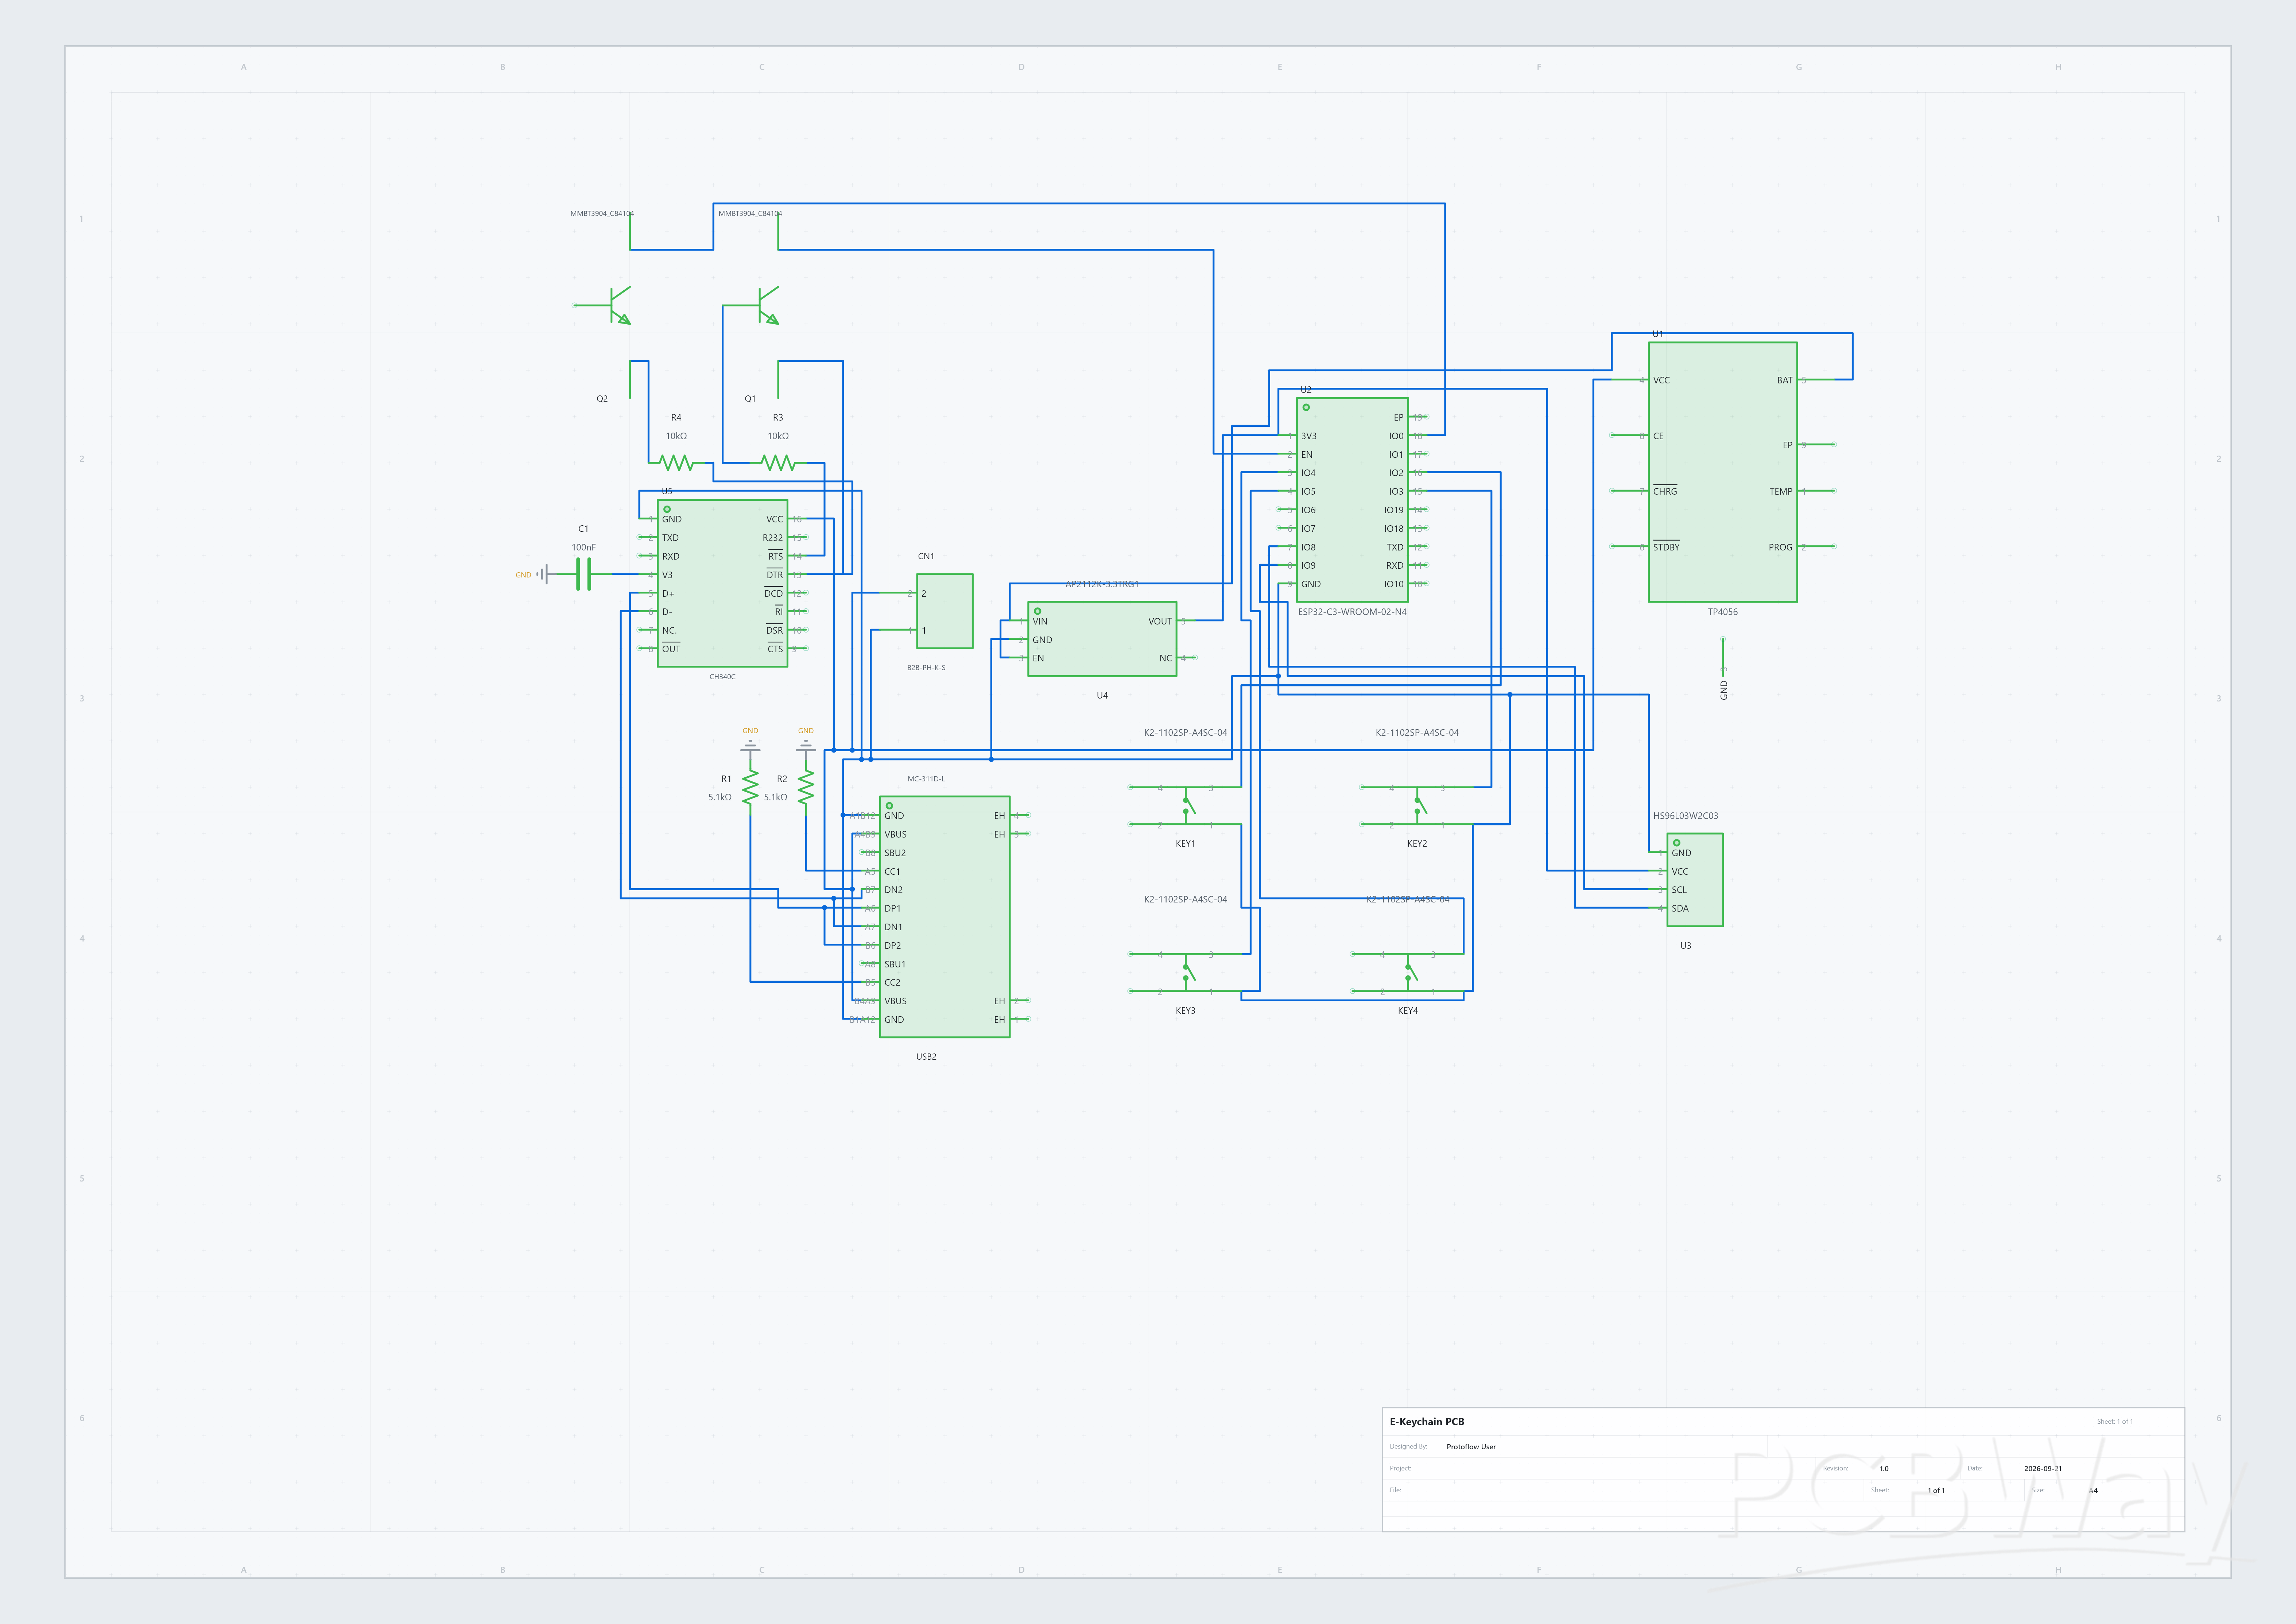Click the TP4056 part label

pos(1723,612)
